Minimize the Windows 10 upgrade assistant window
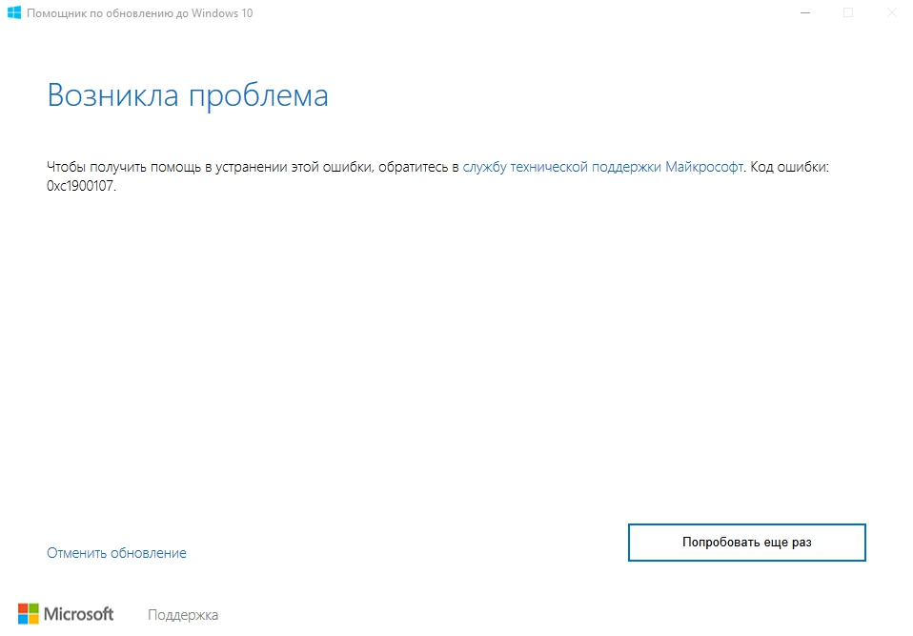Screen dimensions: 913x636 tap(805, 12)
